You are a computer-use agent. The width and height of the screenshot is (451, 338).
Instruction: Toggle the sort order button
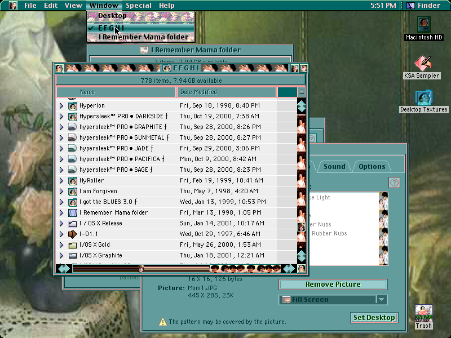[x=302, y=92]
